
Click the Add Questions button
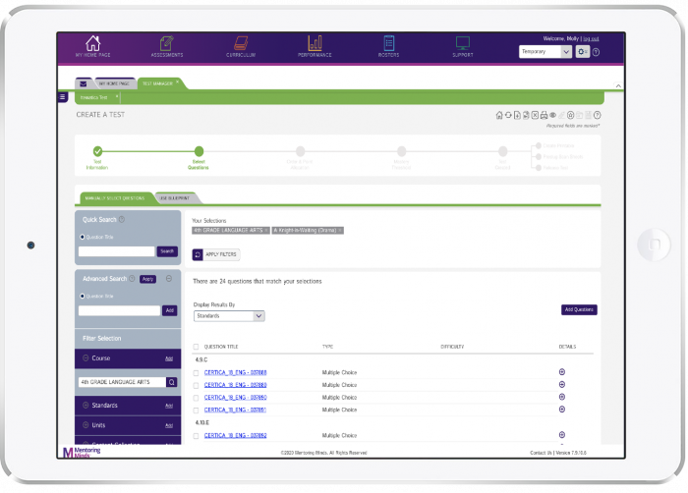(x=579, y=309)
